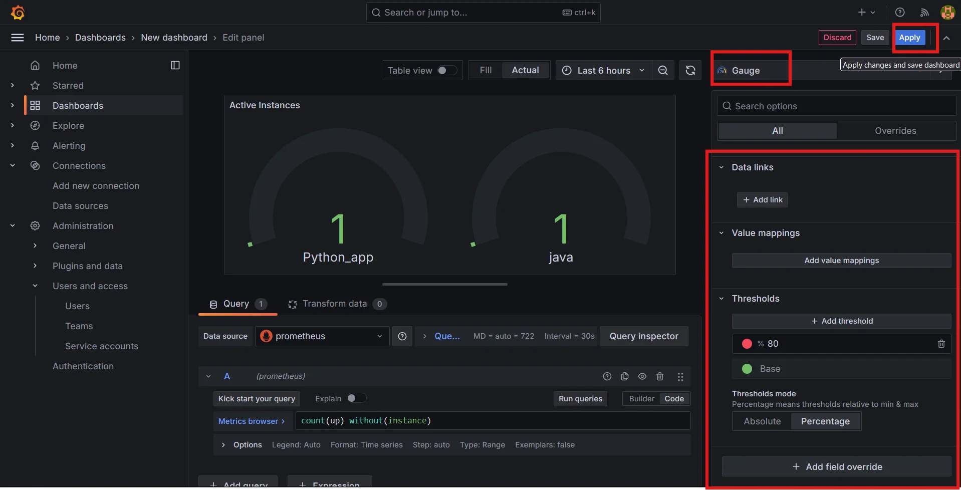
Task: Click Run queries button
Action: coord(580,399)
